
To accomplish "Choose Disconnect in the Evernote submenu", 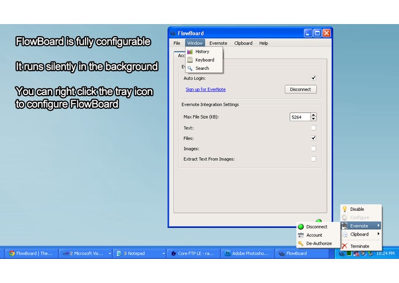I will [318, 227].
